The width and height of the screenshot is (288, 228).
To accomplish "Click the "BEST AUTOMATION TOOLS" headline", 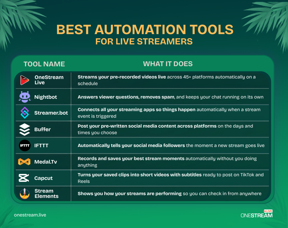I will pos(145,30).
